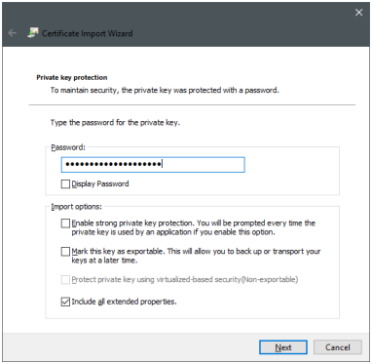Close the Certificate Import Wizard window
372x364 pixels.
click(x=358, y=13)
